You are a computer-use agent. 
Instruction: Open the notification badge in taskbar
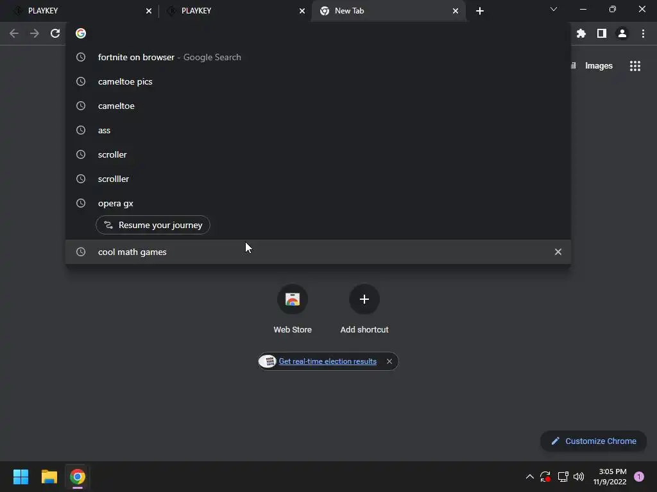point(639,477)
